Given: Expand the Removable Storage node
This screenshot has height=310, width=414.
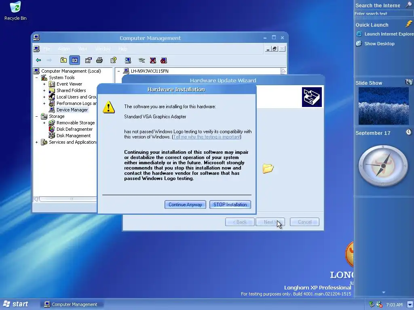Looking at the screenshot, I should (44, 123).
